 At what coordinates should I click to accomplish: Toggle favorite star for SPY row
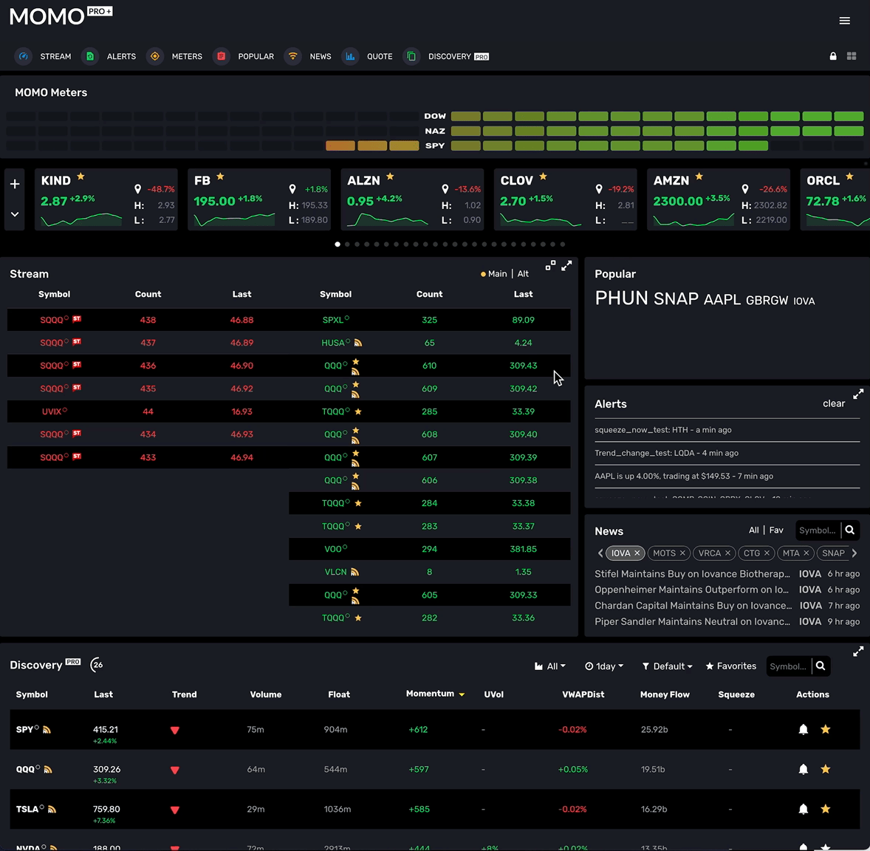pos(826,729)
